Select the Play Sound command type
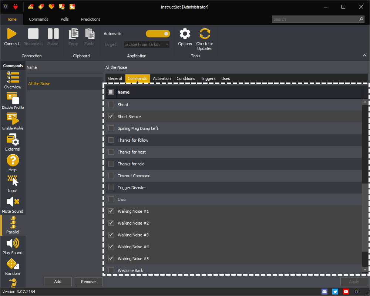Viewport: 370px width, 296px height. point(13,246)
